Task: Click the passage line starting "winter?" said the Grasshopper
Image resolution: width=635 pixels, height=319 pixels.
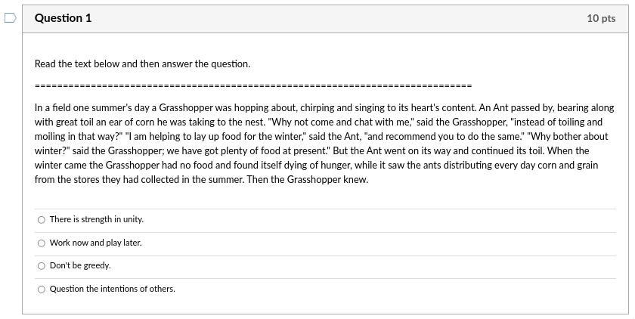Action: click(311, 151)
